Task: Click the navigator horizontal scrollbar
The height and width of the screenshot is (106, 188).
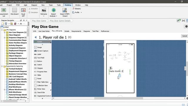Action: click(10, 101)
